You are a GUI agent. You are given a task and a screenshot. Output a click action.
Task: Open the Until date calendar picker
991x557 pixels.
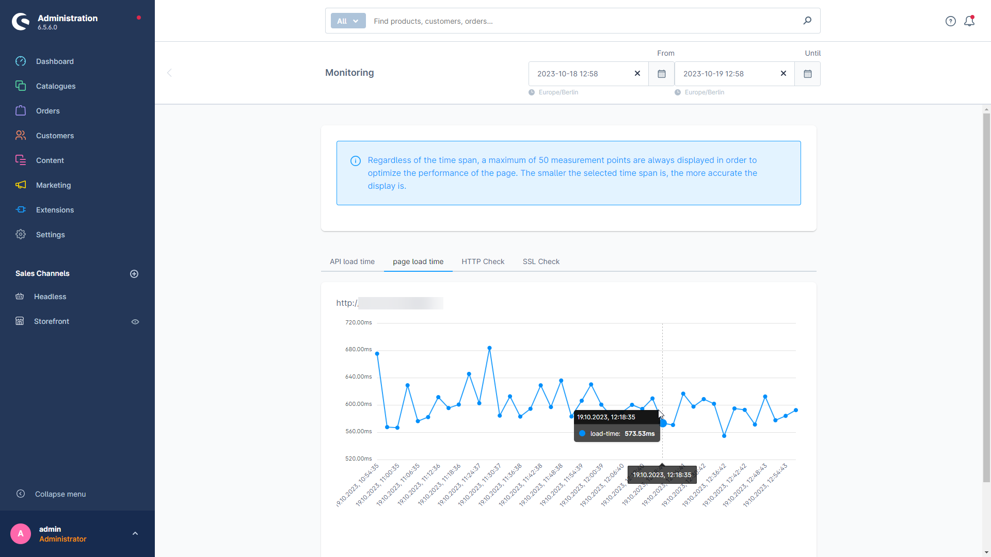click(808, 73)
